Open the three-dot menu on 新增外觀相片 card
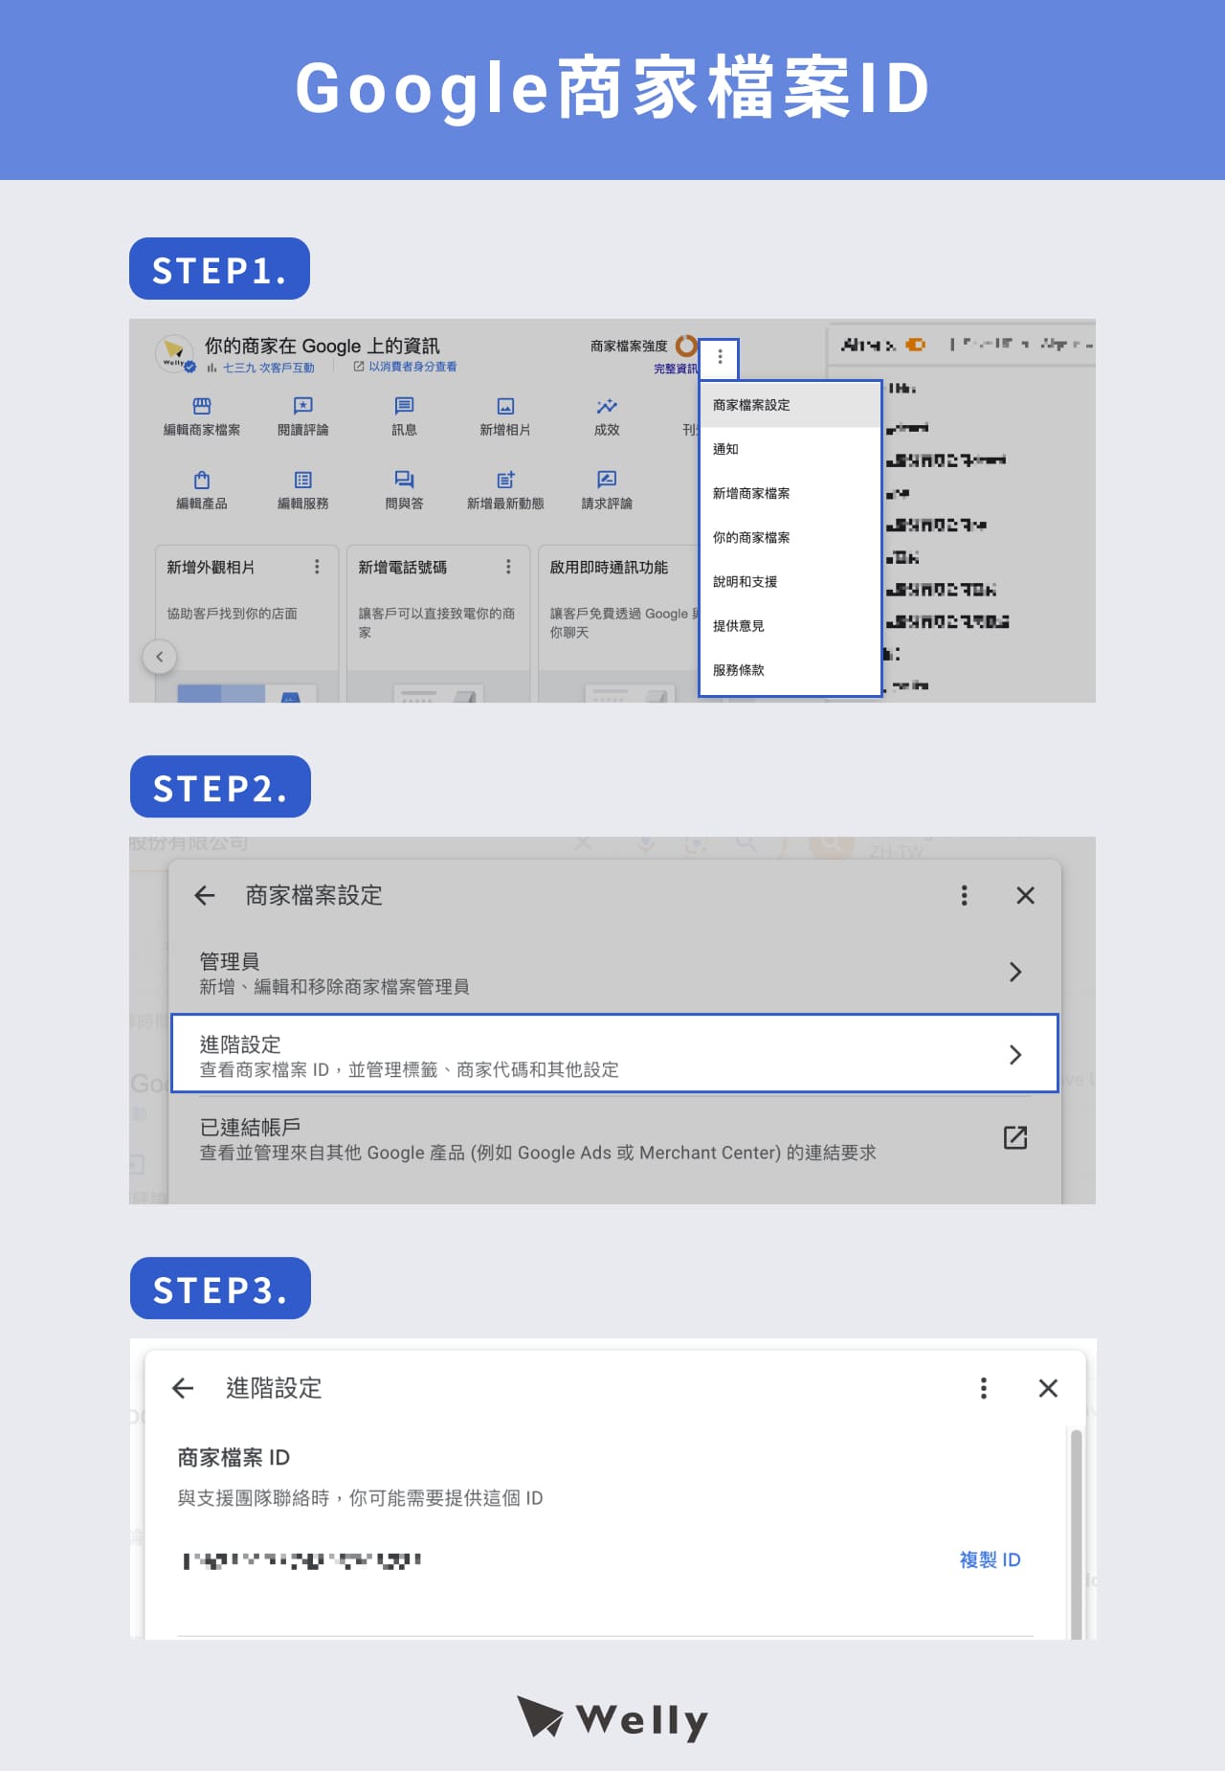 pyautogui.click(x=317, y=567)
